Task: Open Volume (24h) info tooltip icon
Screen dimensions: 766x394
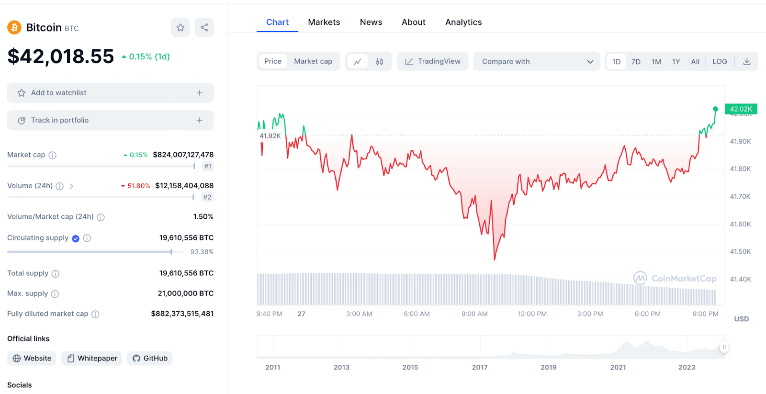Action: coord(59,186)
